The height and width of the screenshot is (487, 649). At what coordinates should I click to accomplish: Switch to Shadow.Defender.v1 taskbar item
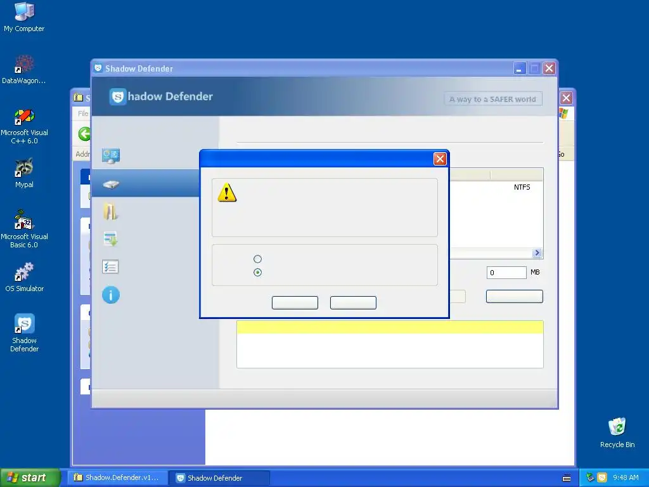(x=118, y=477)
